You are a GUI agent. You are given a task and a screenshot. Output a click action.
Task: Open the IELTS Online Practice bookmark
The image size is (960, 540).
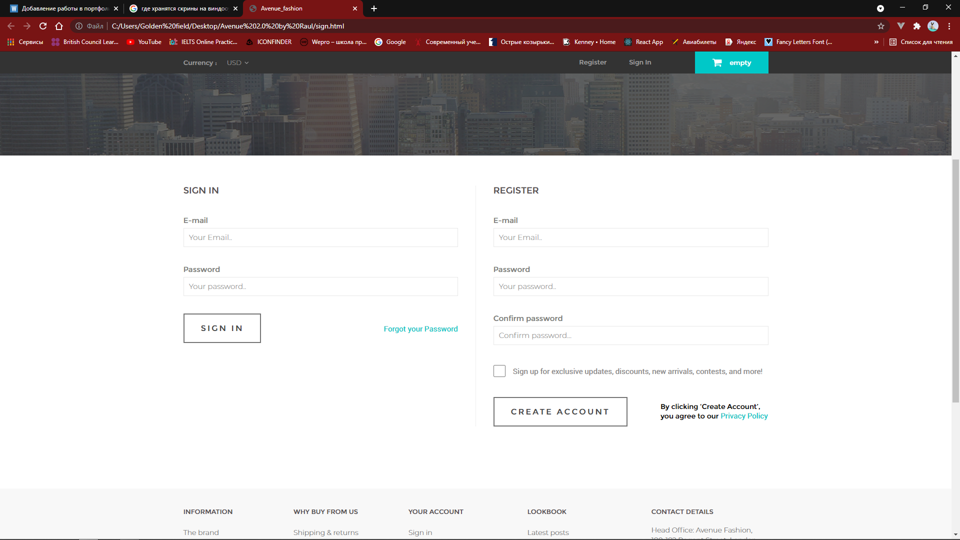[x=203, y=42]
